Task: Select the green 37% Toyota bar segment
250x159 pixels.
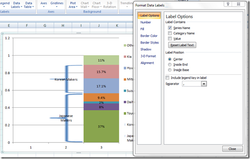Action: [x=101, y=126]
